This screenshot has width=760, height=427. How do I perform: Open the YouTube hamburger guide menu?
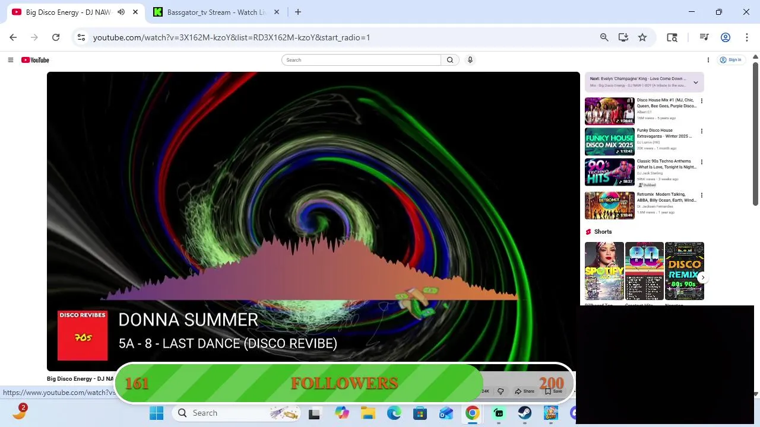(x=10, y=60)
